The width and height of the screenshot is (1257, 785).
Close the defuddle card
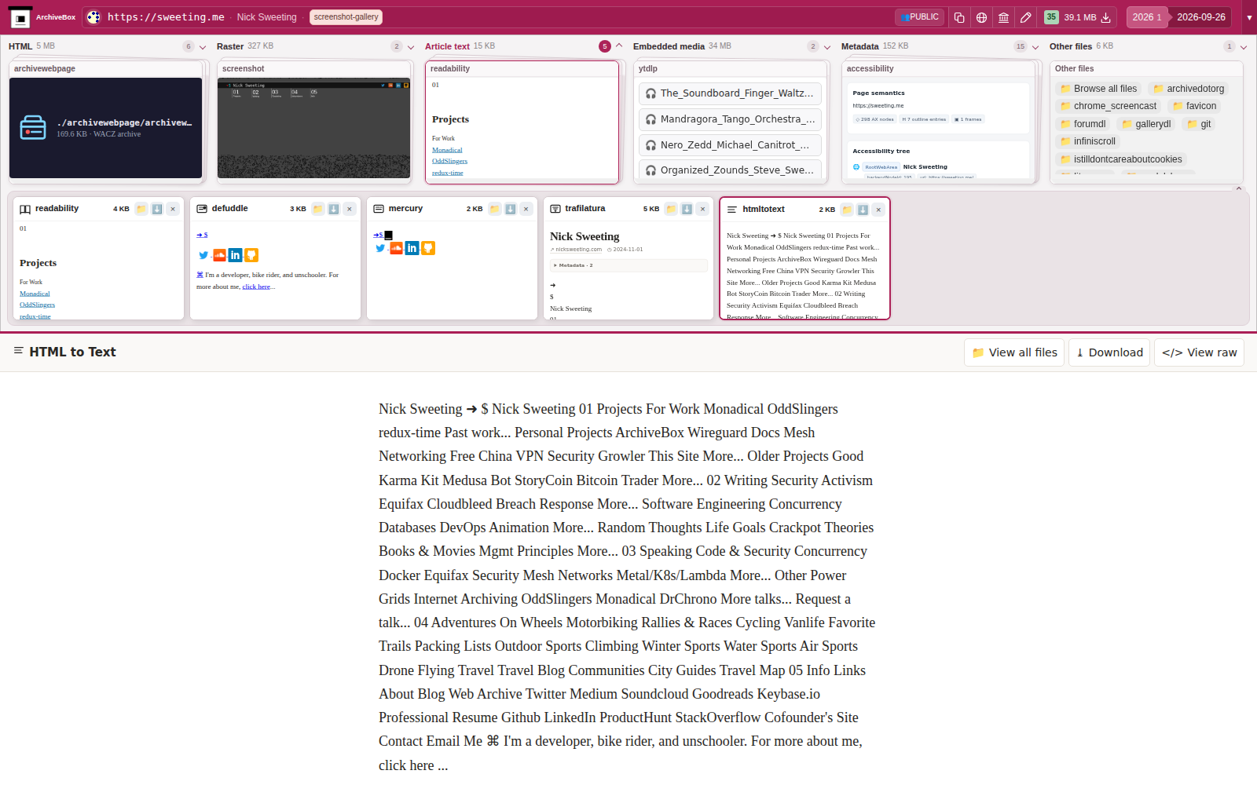(x=350, y=209)
